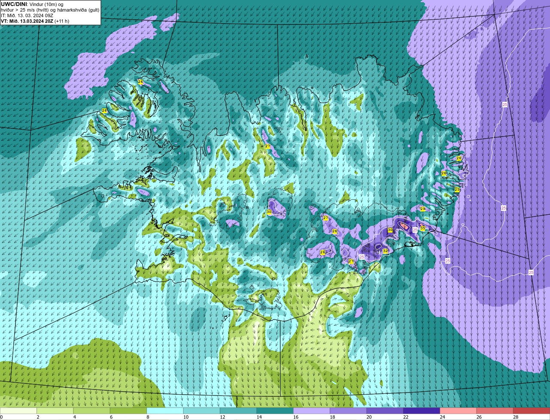
Task: Click the salmon 26–28 m/s legend swatch
Action: (495, 411)
